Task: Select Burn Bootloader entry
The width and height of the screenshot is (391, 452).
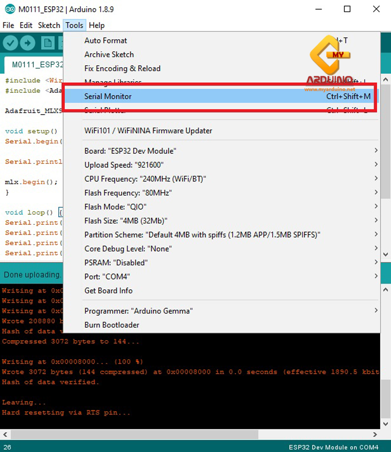Action: (221, 325)
